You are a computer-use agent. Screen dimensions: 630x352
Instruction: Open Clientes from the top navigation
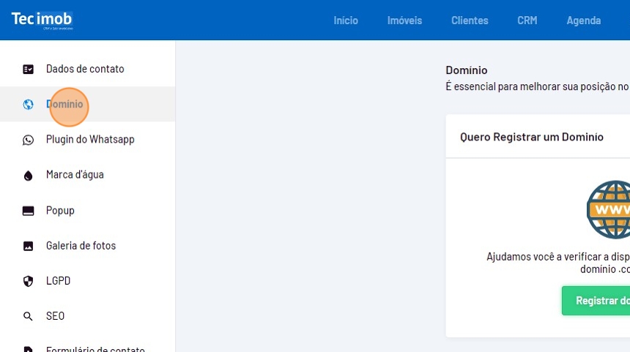point(470,20)
